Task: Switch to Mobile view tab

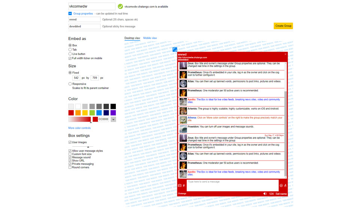Action: tap(150, 38)
